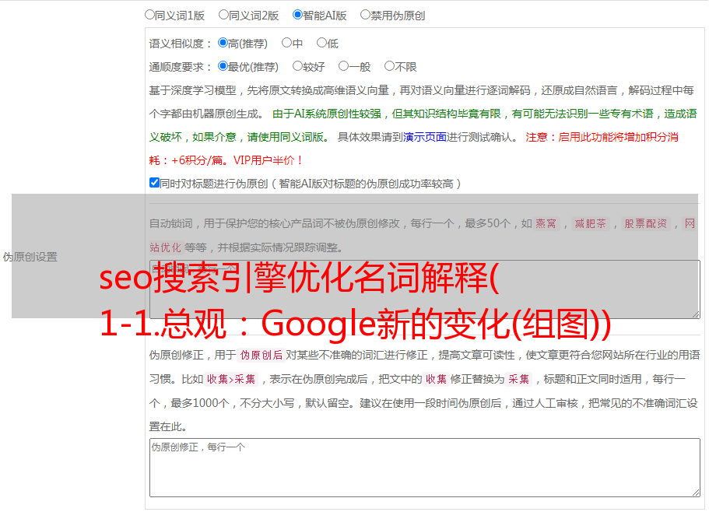Select the 同义词2版 radio option
709x512 pixels.
[x=223, y=15]
